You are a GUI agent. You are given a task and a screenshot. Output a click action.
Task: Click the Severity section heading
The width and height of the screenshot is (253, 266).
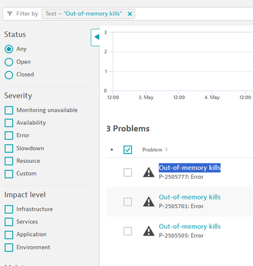pyautogui.click(x=18, y=96)
